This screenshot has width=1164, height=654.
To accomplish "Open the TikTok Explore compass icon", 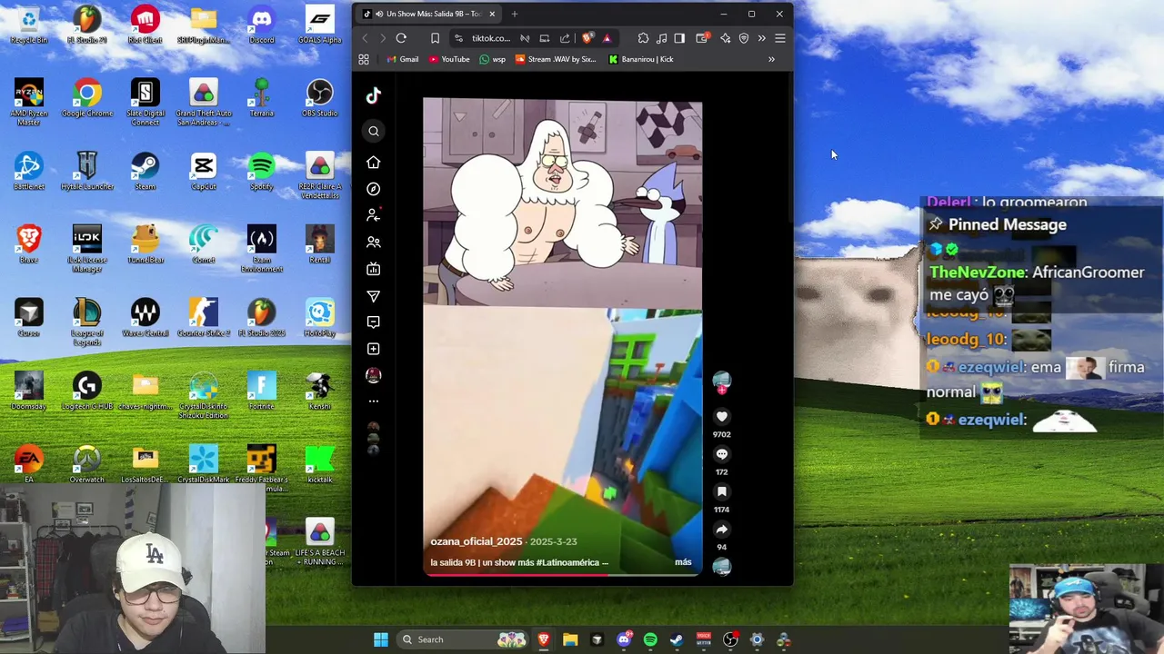I will [x=373, y=189].
